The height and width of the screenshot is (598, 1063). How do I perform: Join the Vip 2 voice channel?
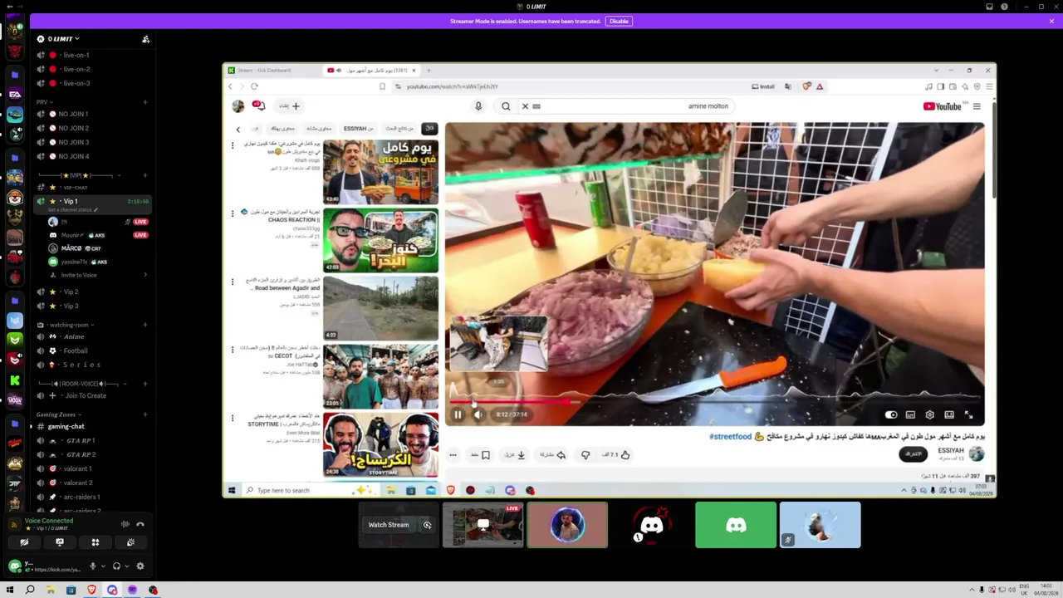pyautogui.click(x=91, y=292)
